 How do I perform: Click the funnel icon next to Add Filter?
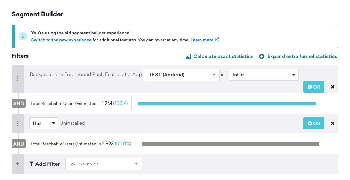pyautogui.click(x=31, y=164)
